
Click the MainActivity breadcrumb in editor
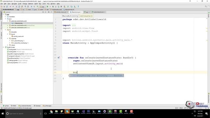[70, 16]
